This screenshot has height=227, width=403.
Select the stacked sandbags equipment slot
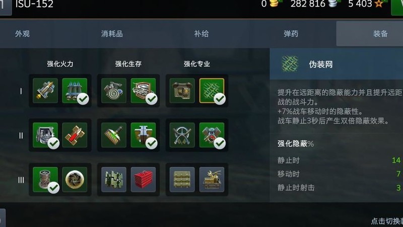(182, 180)
